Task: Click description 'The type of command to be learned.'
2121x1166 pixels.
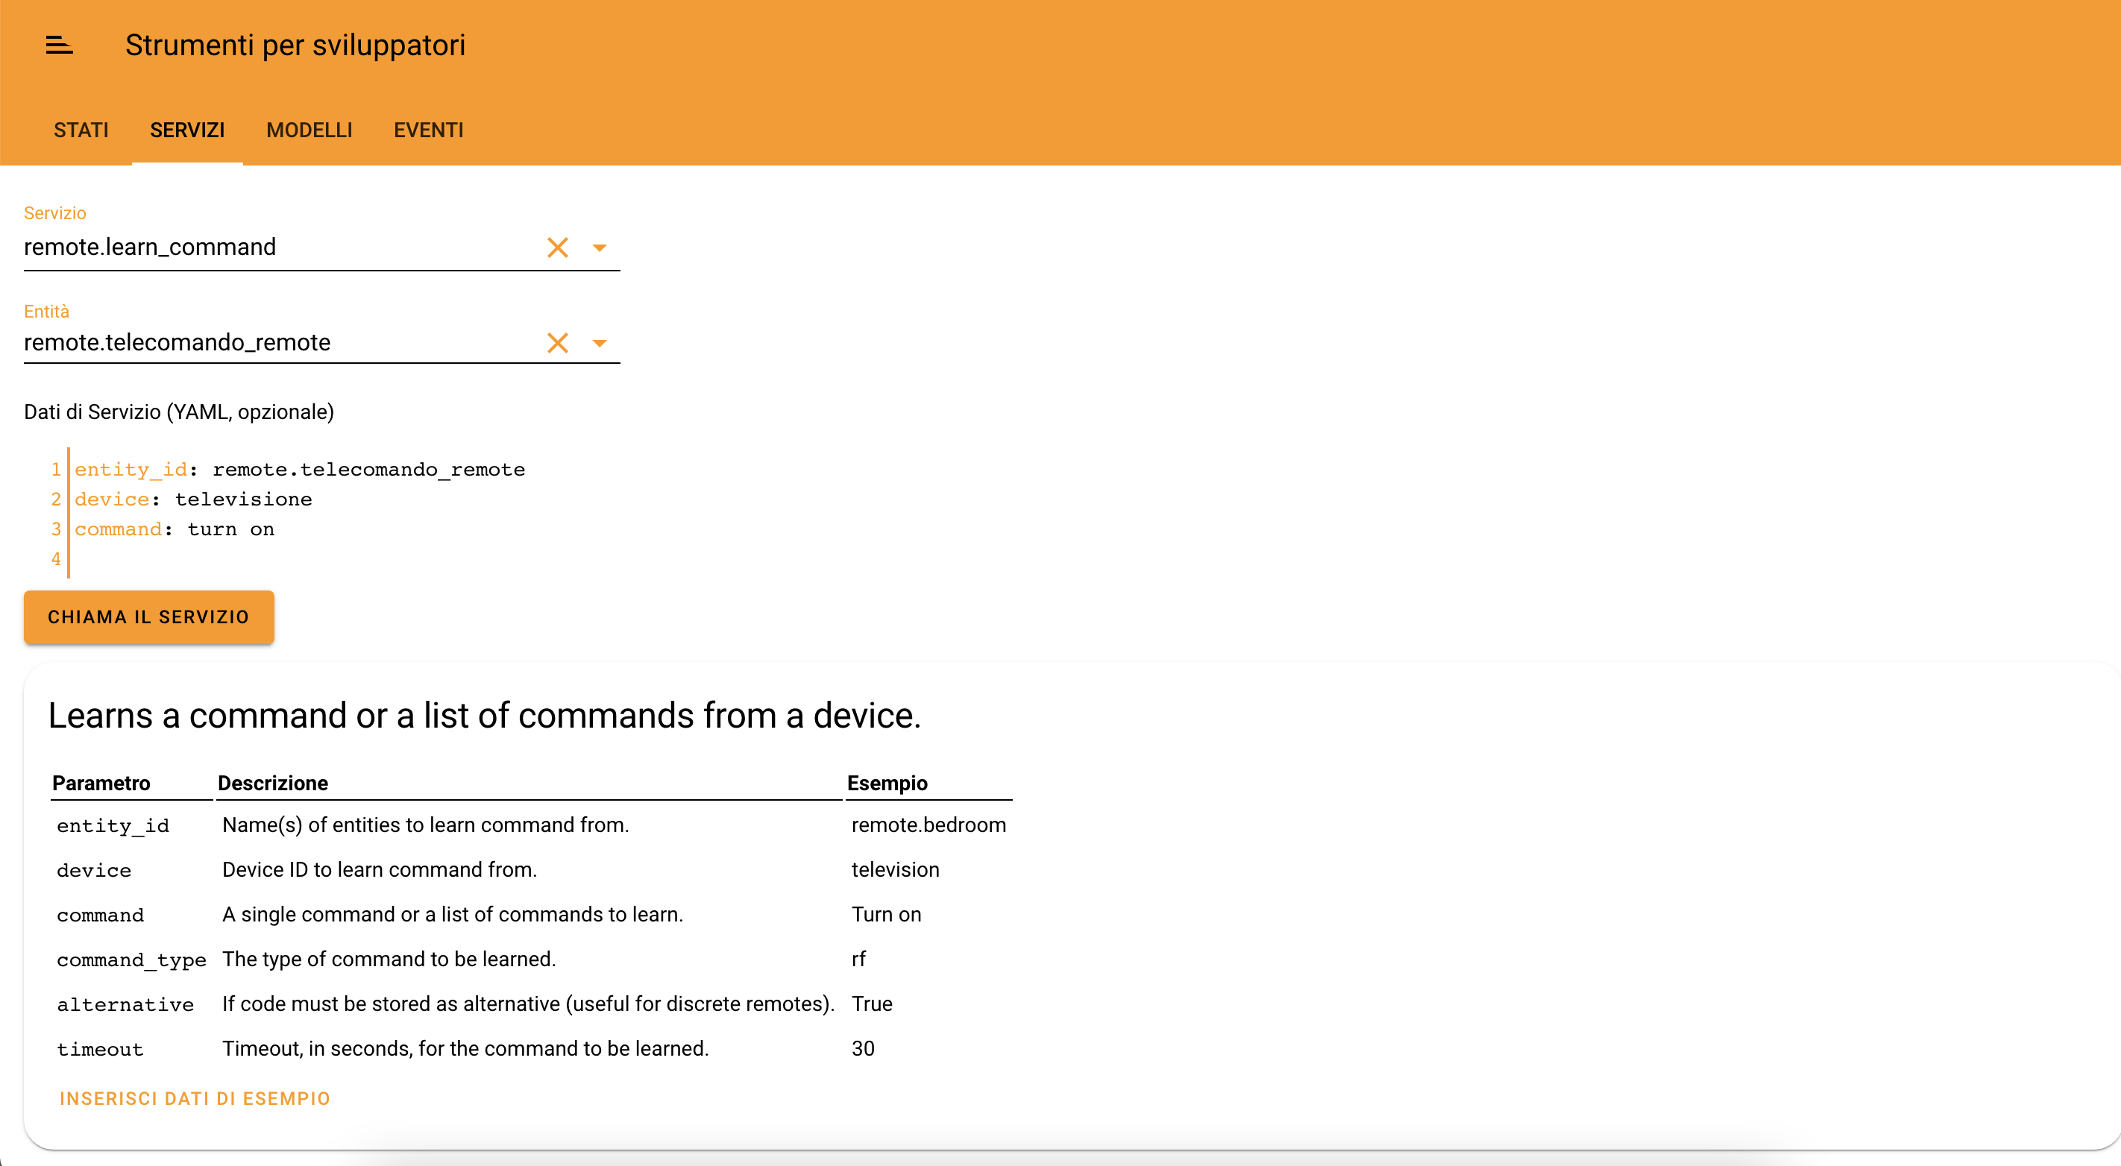Action: pos(389,959)
